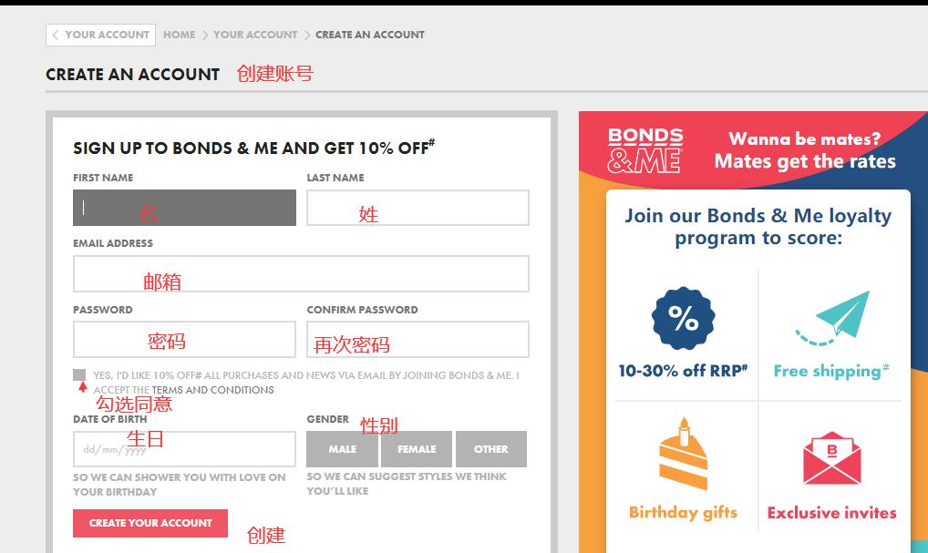
Task: Click the Email Address field
Action: pos(301,274)
